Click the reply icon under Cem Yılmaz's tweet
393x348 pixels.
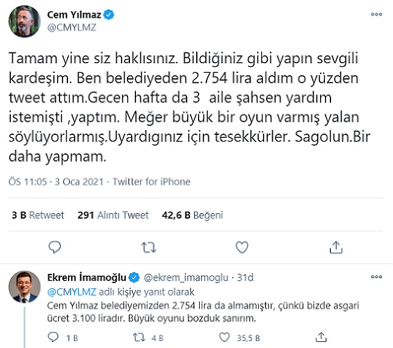(55, 247)
